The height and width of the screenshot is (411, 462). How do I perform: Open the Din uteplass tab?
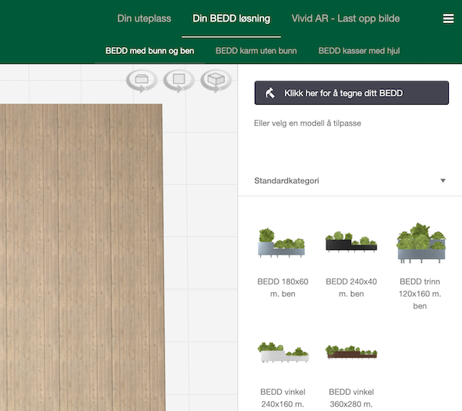pos(142,19)
